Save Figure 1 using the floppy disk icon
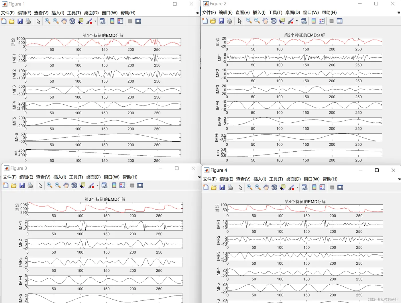The height and width of the screenshot is (303, 401). coord(20,21)
